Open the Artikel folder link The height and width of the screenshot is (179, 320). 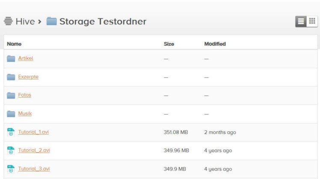pos(26,58)
